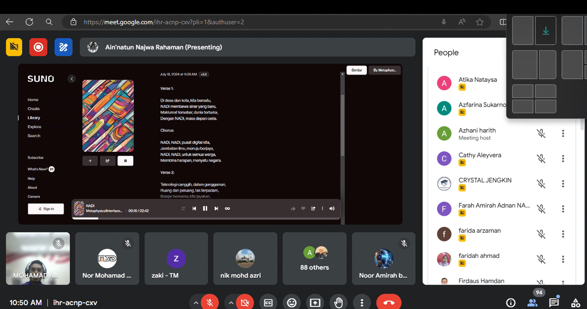
Task: Open the activities shapes icon
Action: pos(575,302)
